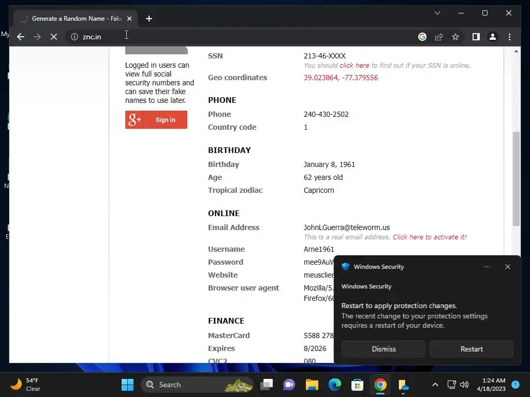Bookmark this tab with the star
This screenshot has width=530, height=397.
tap(455, 37)
